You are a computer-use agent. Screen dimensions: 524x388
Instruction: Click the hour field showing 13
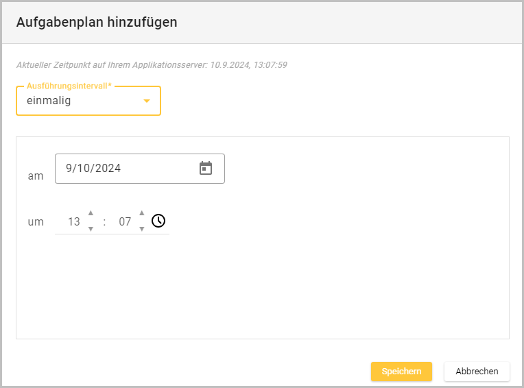click(73, 222)
